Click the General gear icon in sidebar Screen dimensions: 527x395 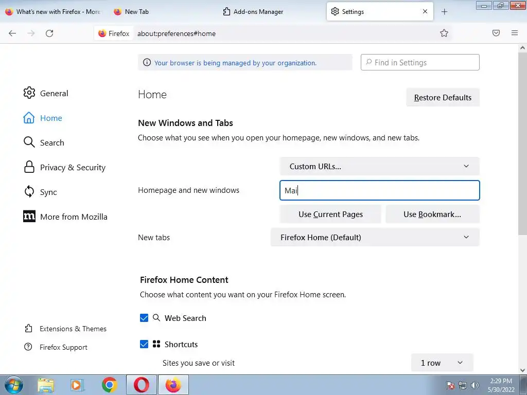pyautogui.click(x=29, y=93)
